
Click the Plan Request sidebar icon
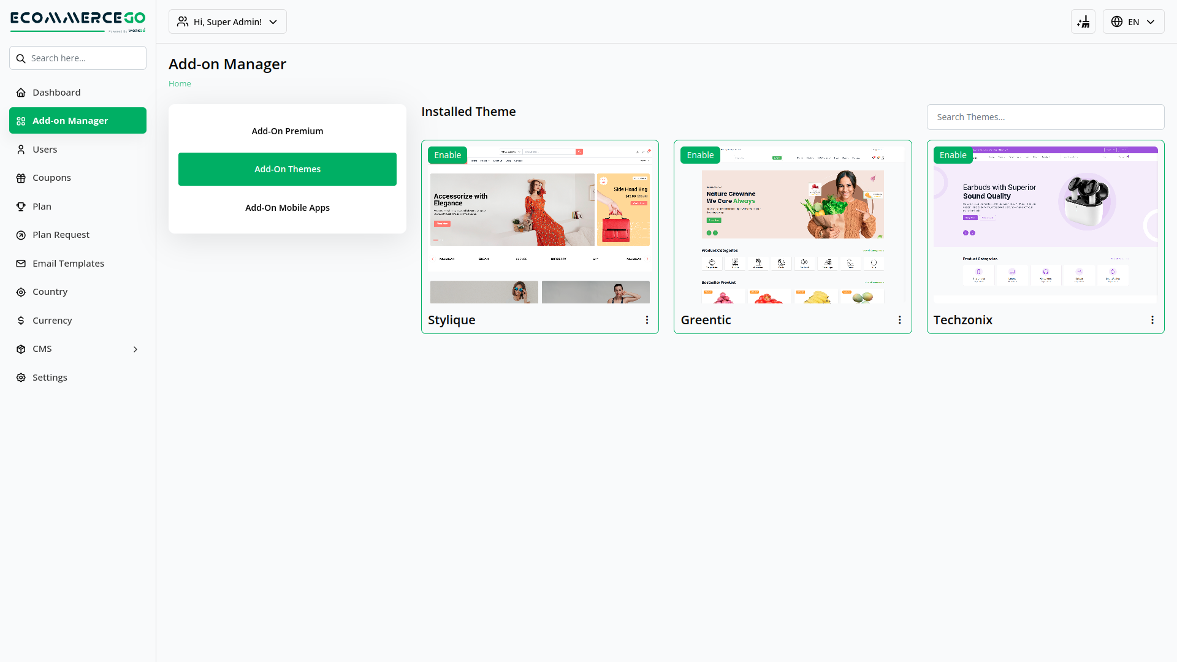tap(21, 234)
